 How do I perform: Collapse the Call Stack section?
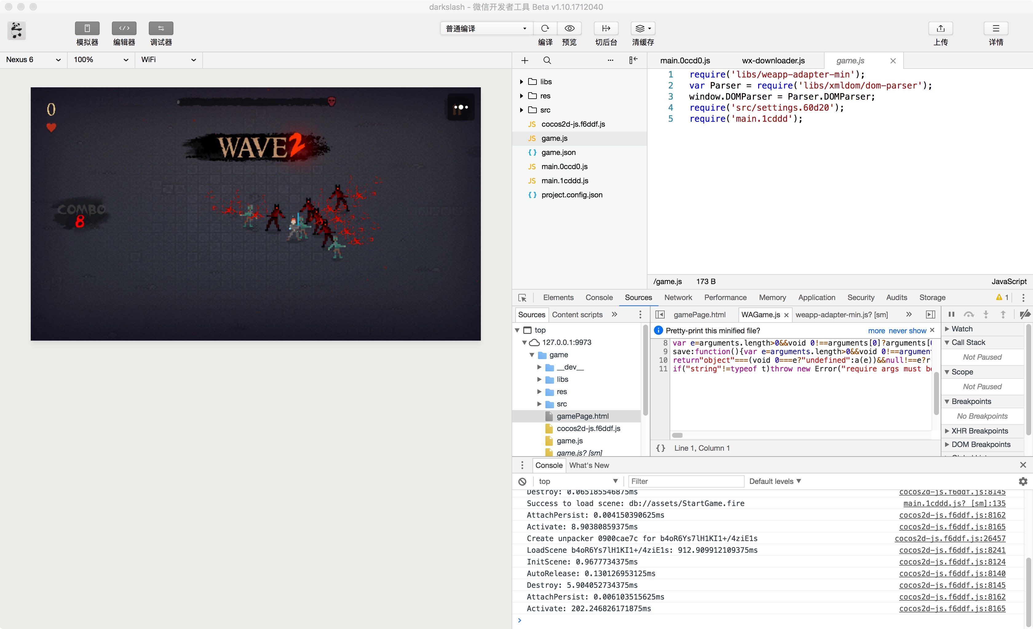(947, 342)
